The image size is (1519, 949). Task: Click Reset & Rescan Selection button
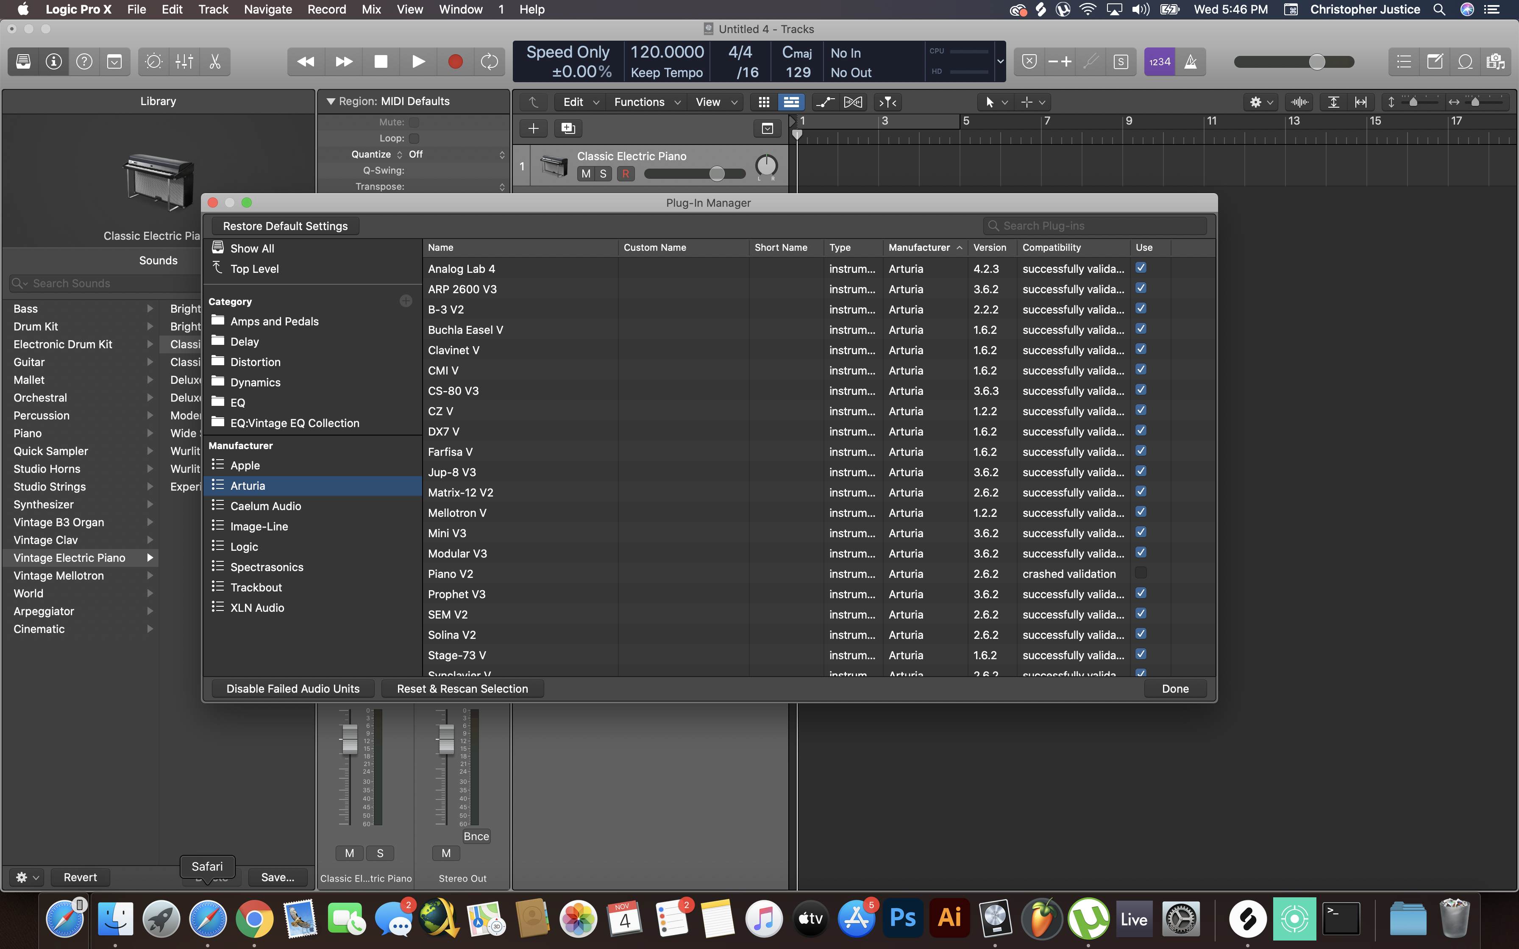coord(462,688)
